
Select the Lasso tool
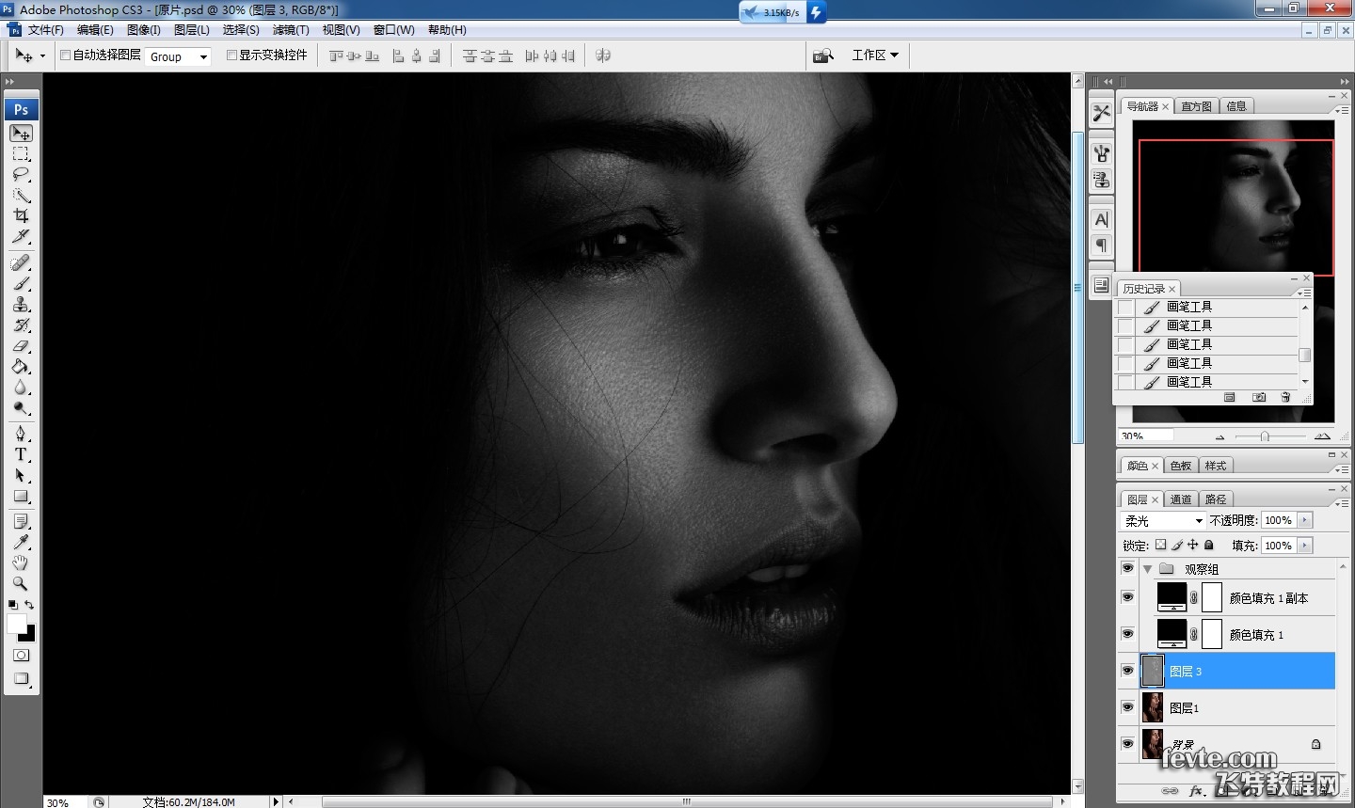[x=21, y=175]
